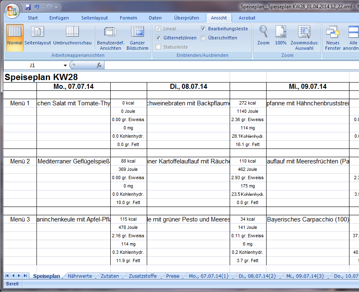This screenshot has width=359, height=292.
Task: Switch to the Zutaten sheet tab
Action: (110, 276)
